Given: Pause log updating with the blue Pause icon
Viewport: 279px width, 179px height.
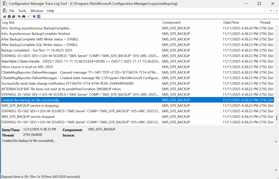Looking at the screenshot, I should 34,16.
